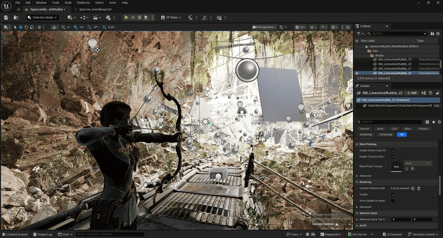Click the Outliner search field
The image size is (443, 238).
click(397, 34)
